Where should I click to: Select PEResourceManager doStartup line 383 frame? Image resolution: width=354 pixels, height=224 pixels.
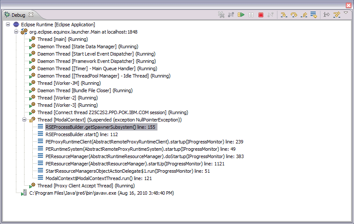click(145, 156)
